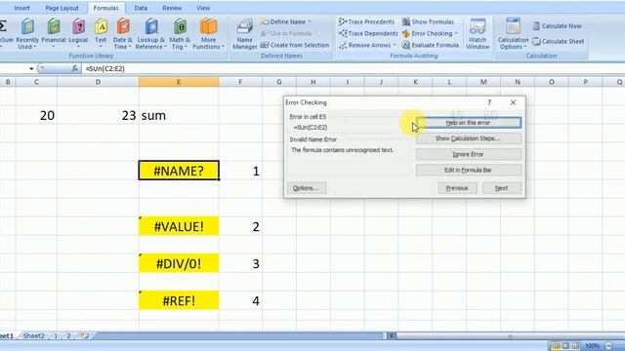Select the #DIV/0! cell

179,263
